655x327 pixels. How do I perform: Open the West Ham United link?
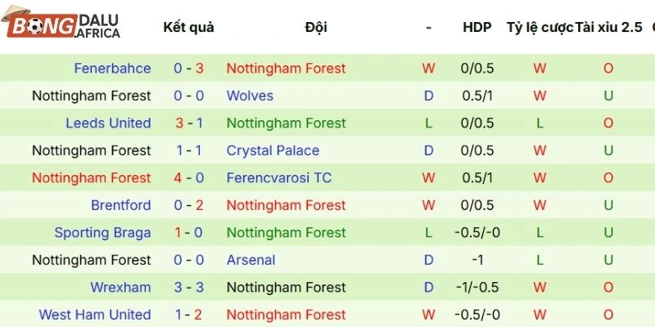pos(94,315)
